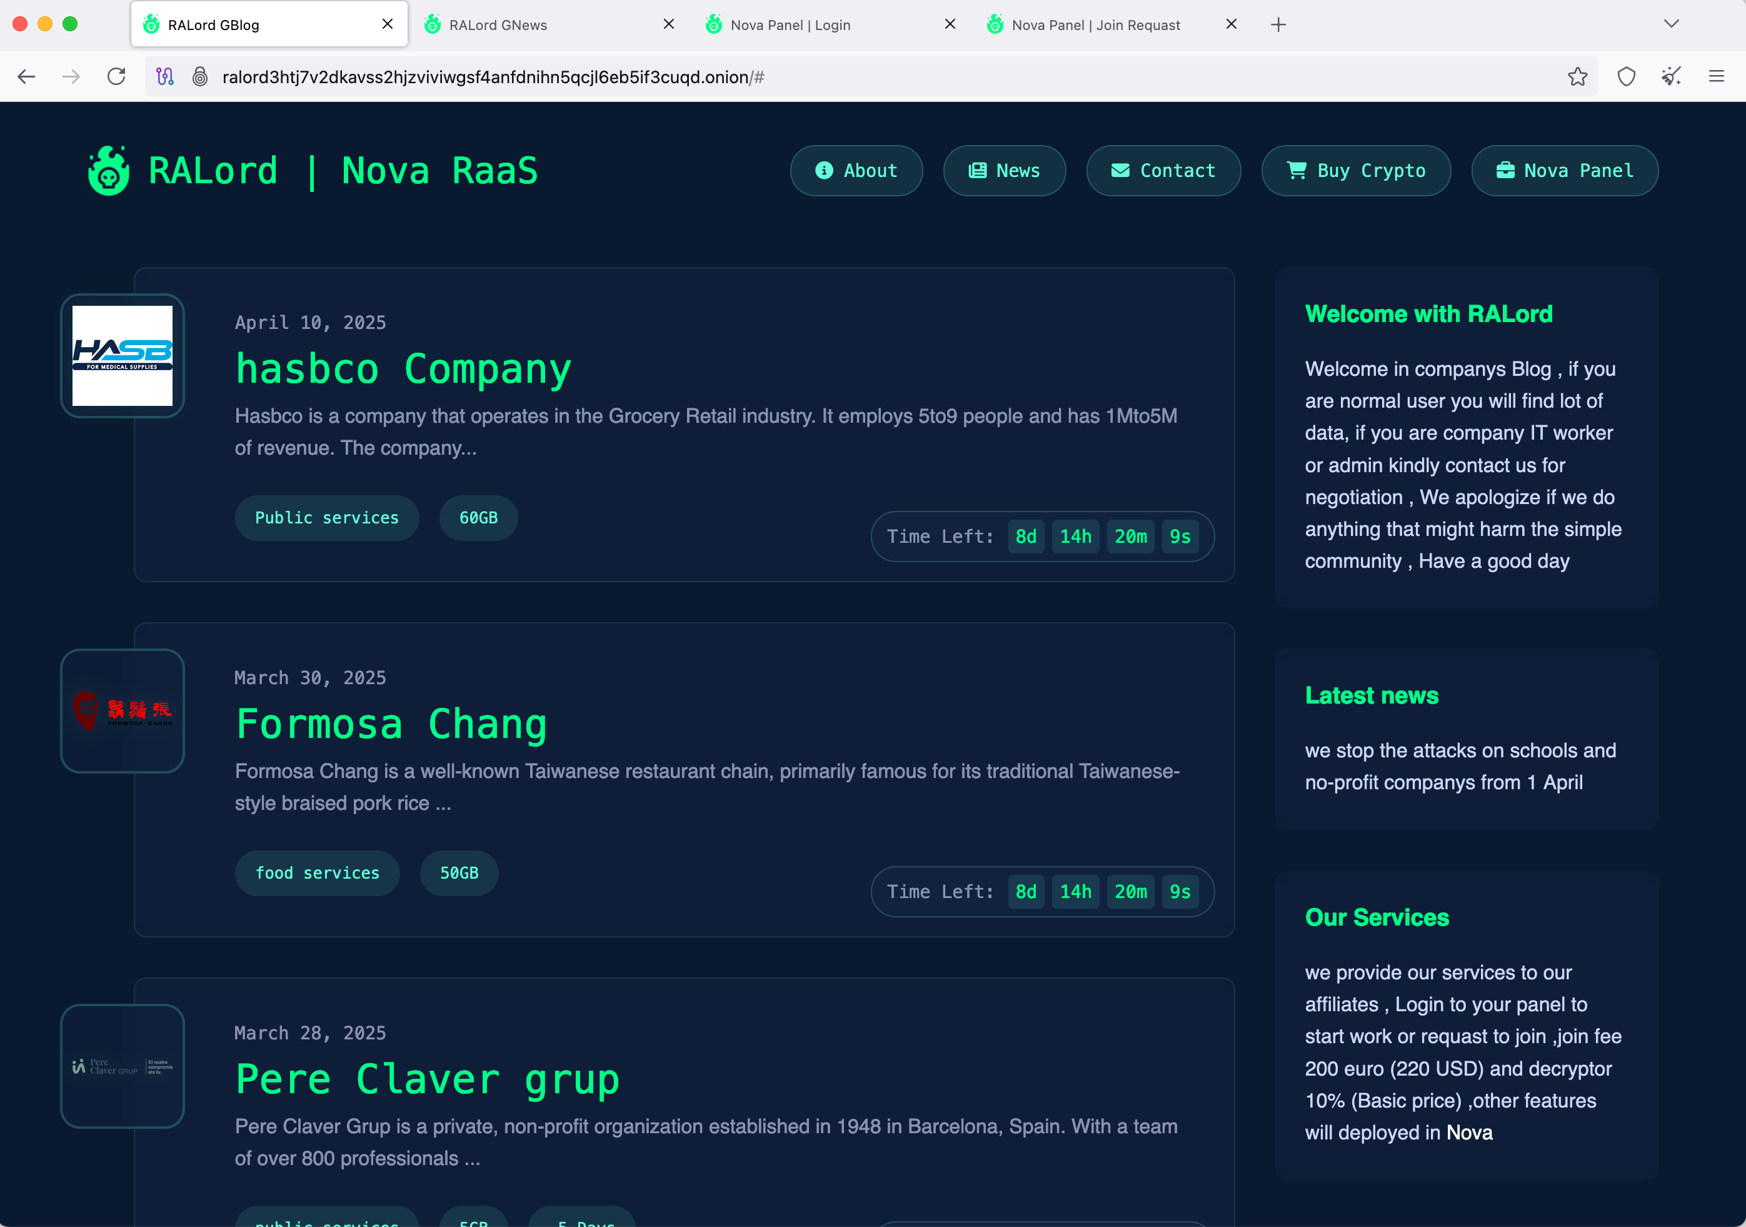Switch to Nova Panel | Login tab
This screenshot has width=1746, height=1227.
pos(790,25)
